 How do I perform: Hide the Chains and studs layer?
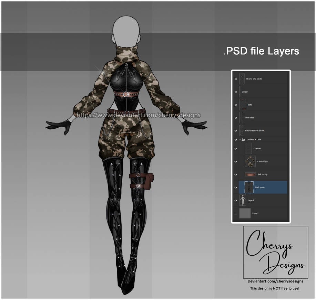(236, 79)
